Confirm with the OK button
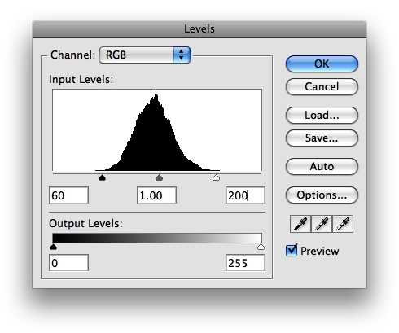The image size is (399, 333). [322, 64]
